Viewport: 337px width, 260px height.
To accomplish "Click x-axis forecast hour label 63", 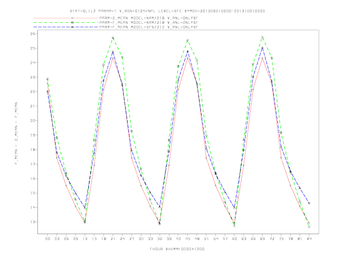I will point(244,239).
